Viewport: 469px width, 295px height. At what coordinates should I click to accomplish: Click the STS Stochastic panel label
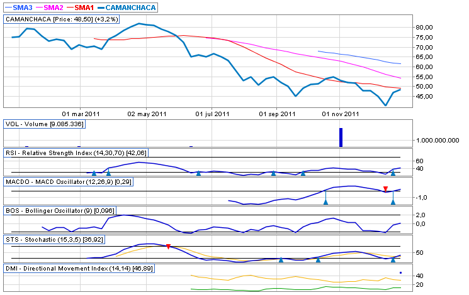tap(60, 240)
